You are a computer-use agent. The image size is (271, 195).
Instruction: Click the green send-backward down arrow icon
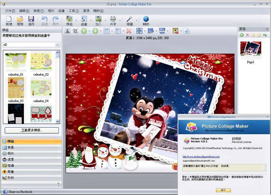[95, 31]
